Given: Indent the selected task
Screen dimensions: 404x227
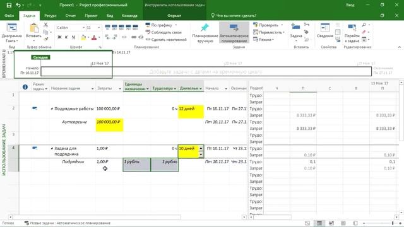Looking at the screenshot, I should [115, 37].
